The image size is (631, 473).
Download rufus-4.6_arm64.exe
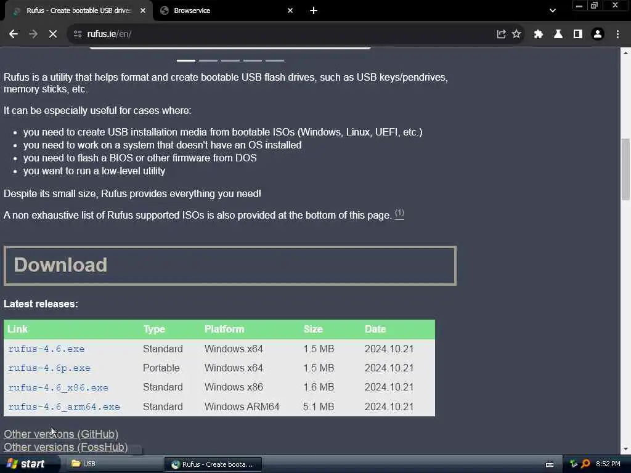[64, 406]
